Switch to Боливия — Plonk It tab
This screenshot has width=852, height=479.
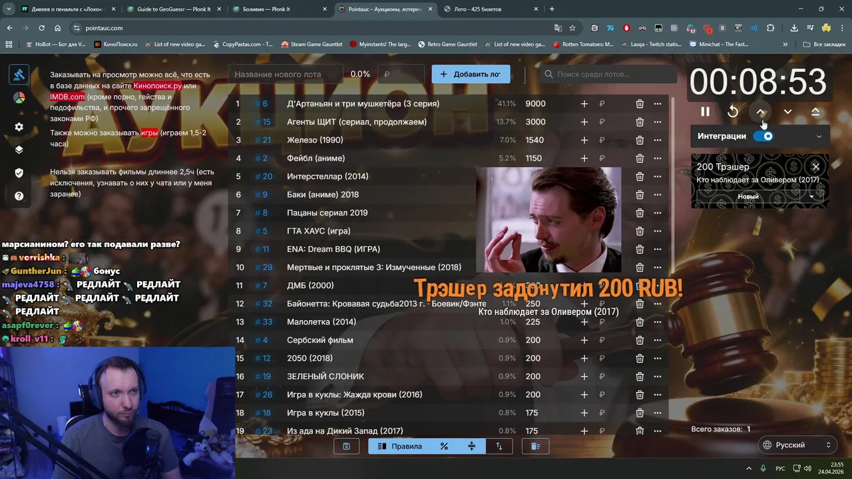278,9
